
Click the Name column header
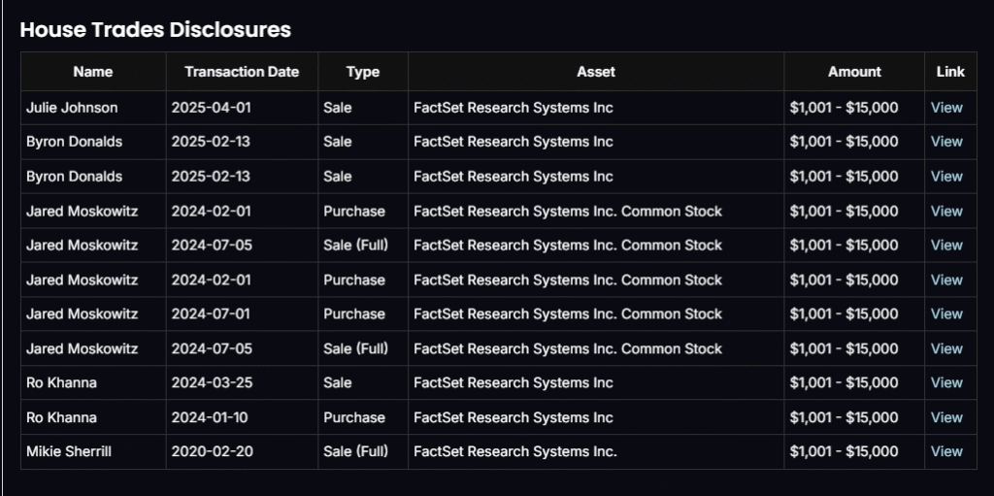click(x=93, y=72)
